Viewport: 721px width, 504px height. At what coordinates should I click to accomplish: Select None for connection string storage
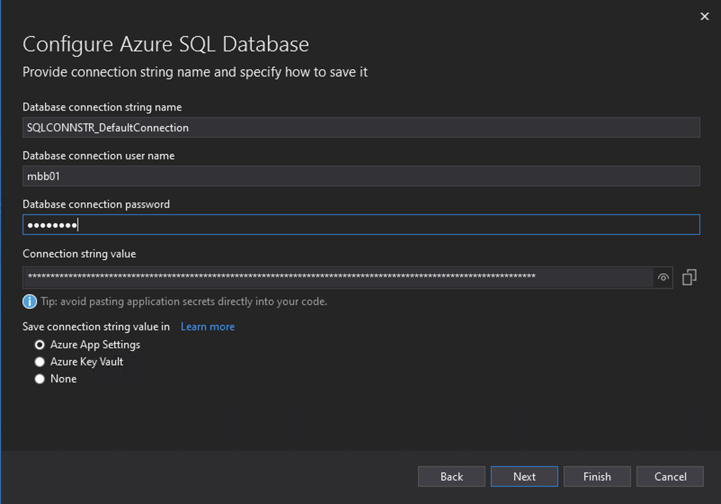[x=40, y=379]
